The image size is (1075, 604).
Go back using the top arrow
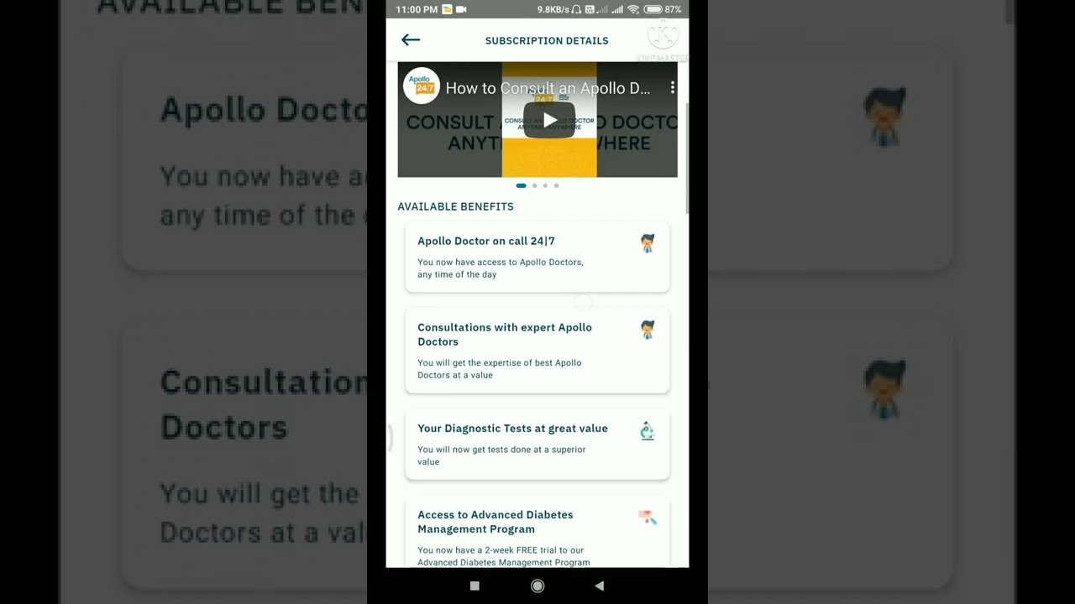click(410, 39)
